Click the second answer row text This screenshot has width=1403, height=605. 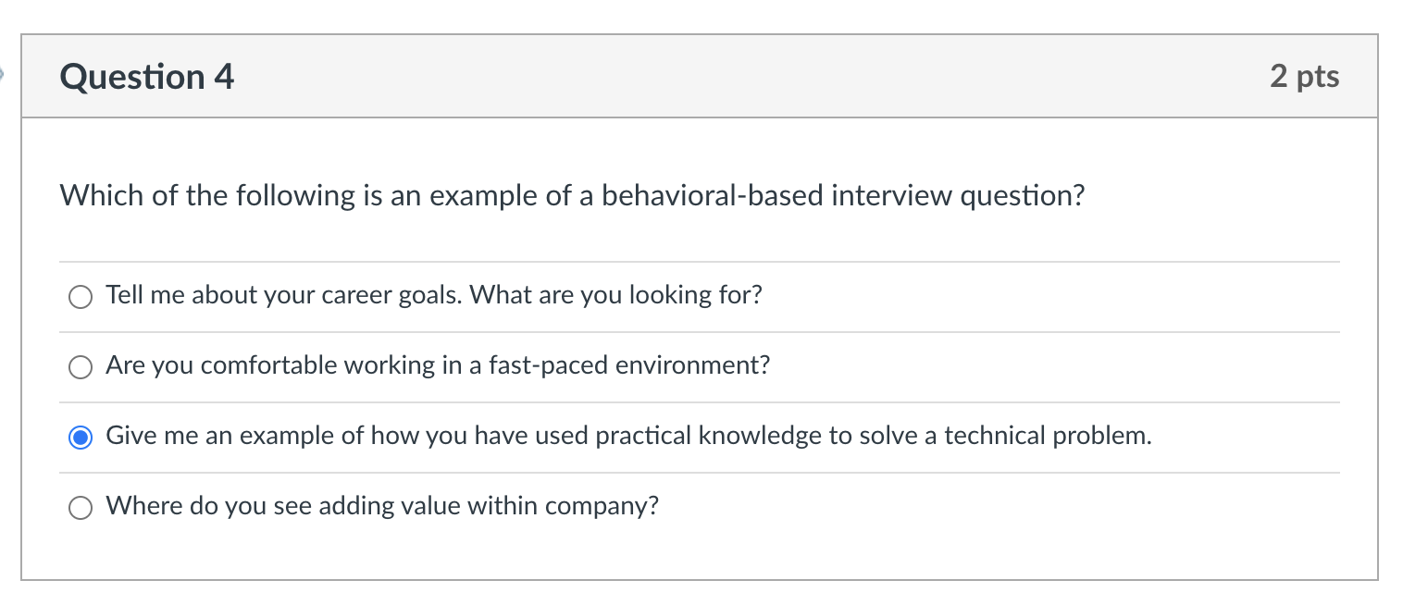coord(437,365)
